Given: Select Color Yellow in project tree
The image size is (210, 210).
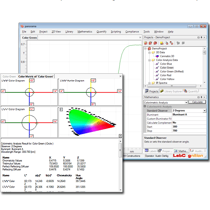Looking at the screenshot, I should tap(167, 79).
